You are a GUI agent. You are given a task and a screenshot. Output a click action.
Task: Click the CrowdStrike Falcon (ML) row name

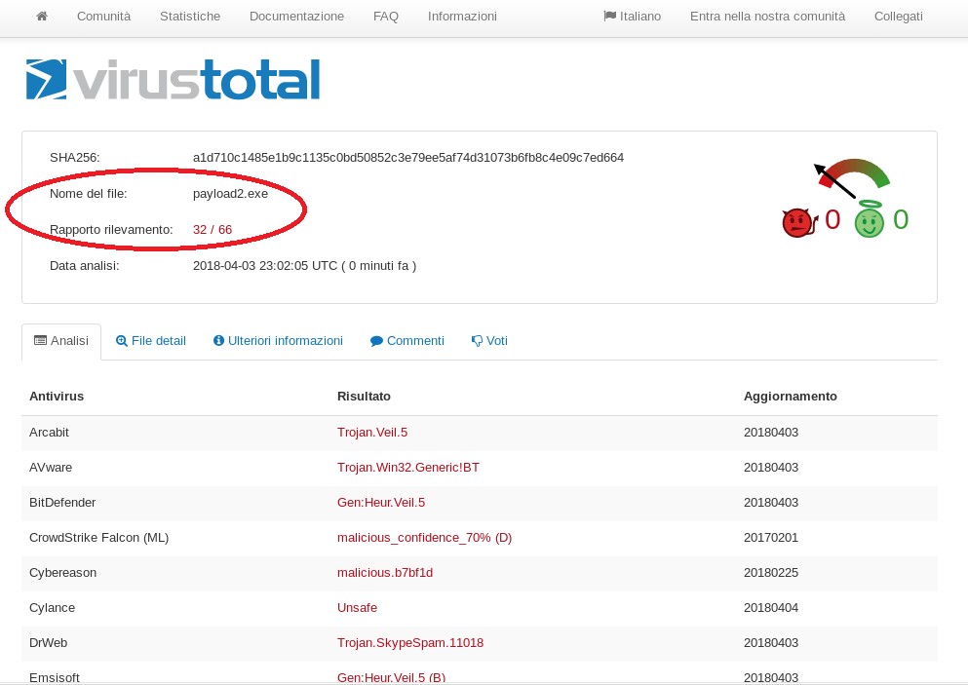pos(98,538)
